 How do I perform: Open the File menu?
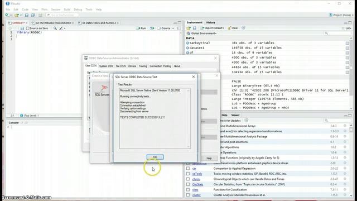tap(8, 9)
